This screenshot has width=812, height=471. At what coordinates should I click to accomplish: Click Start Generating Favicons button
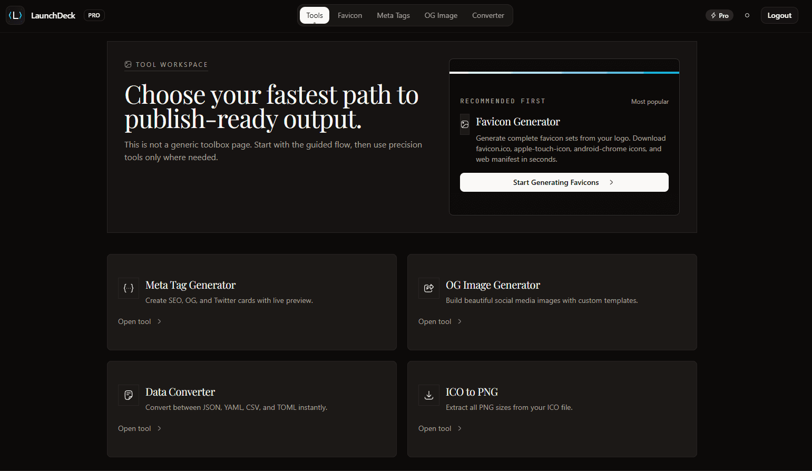(564, 182)
